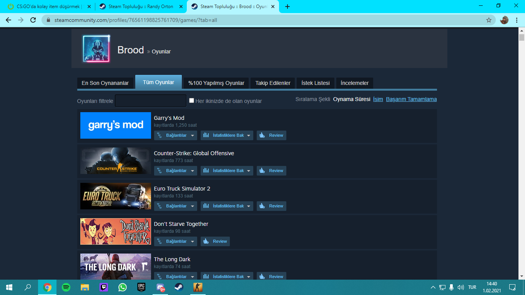The width and height of the screenshot is (525, 295).
Task: Bookmark this page with the star icon
Action: click(x=489, y=20)
